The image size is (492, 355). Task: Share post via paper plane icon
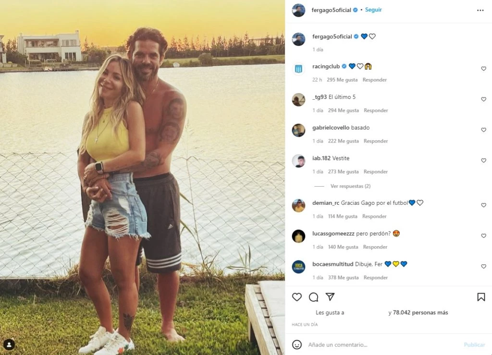click(x=330, y=297)
